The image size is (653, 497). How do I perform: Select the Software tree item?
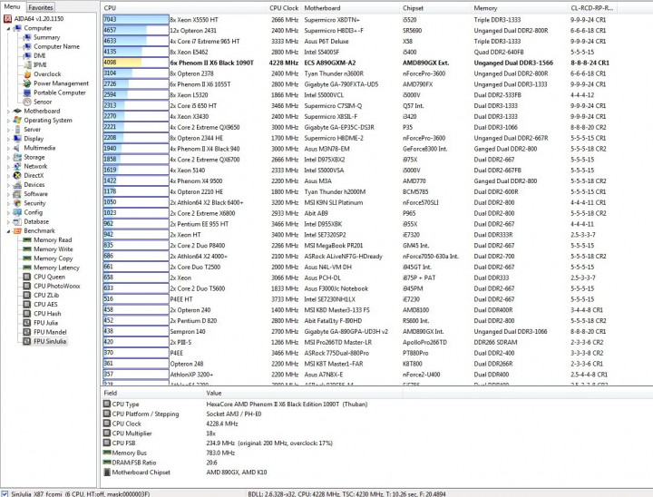click(35, 194)
